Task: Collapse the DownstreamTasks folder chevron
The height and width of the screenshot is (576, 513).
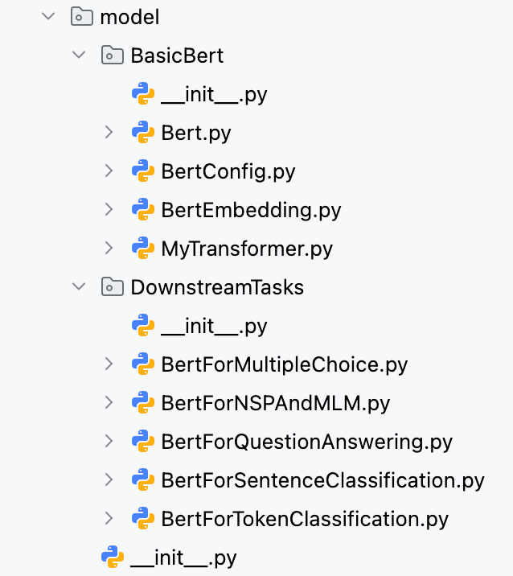Action: [x=79, y=286]
